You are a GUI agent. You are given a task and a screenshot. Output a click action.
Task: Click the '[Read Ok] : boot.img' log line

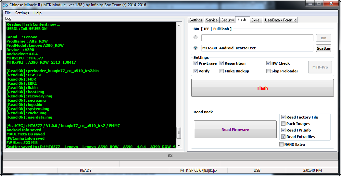25,92
